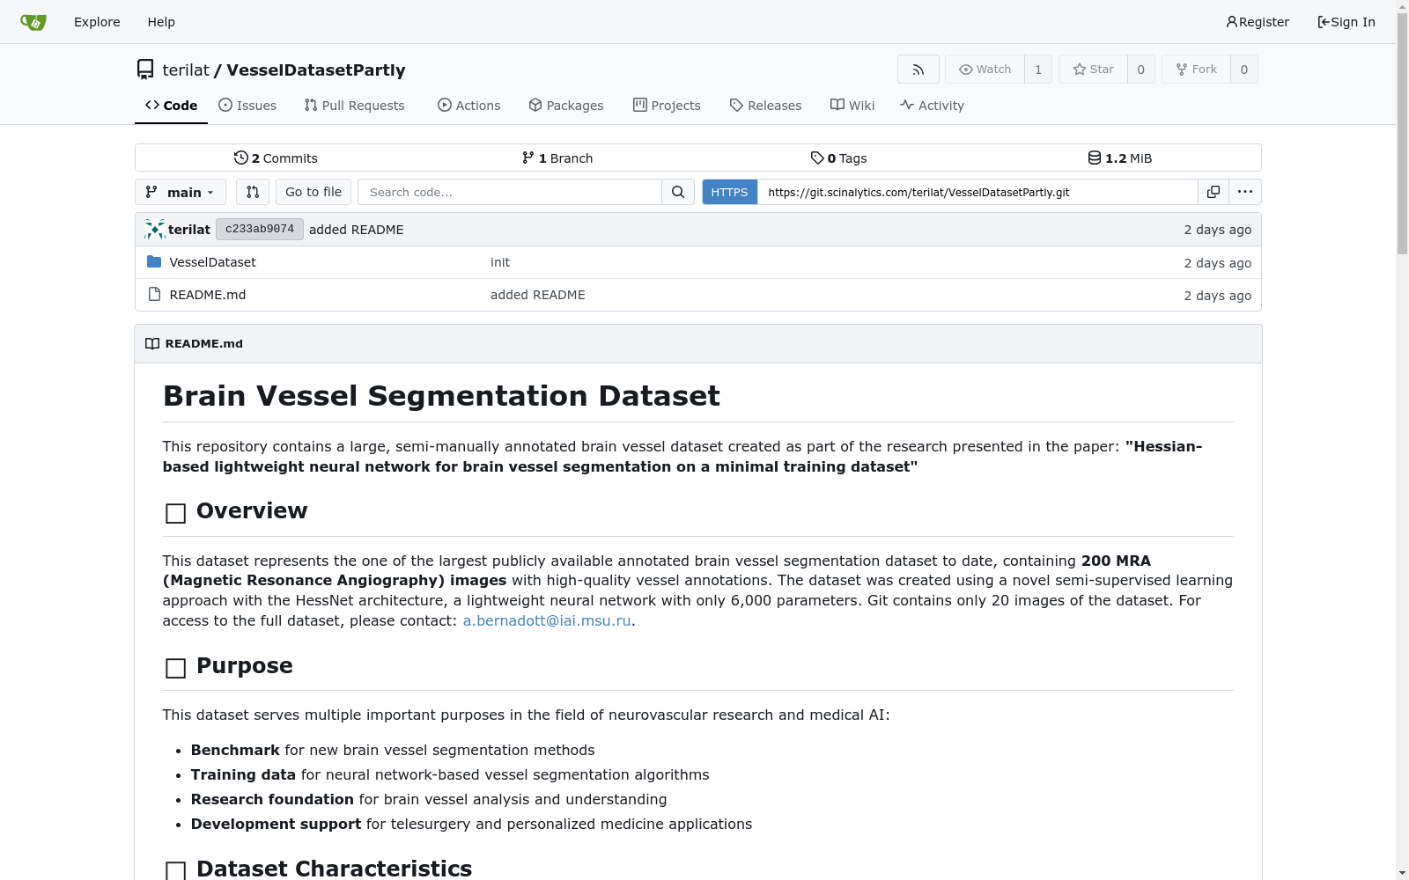
Task: Click the Gitea logo home icon
Action: point(33,22)
